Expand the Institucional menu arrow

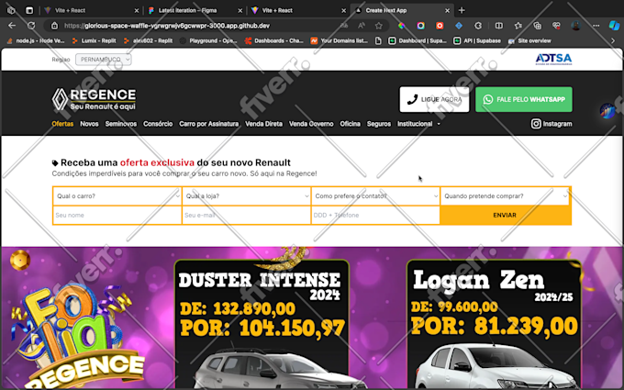(x=439, y=124)
